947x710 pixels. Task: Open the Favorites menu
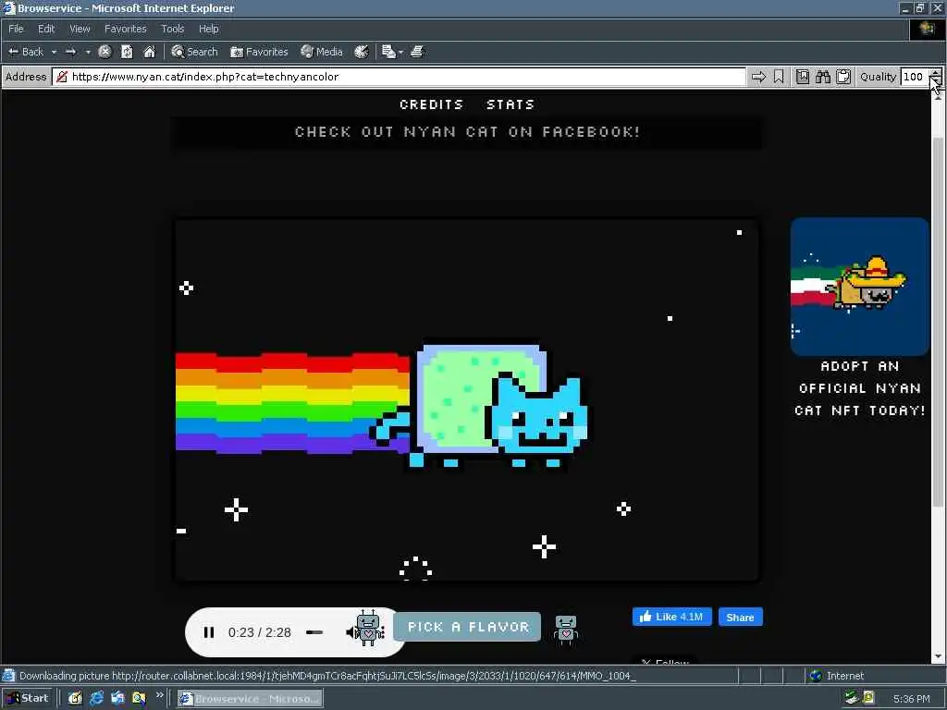pos(125,29)
